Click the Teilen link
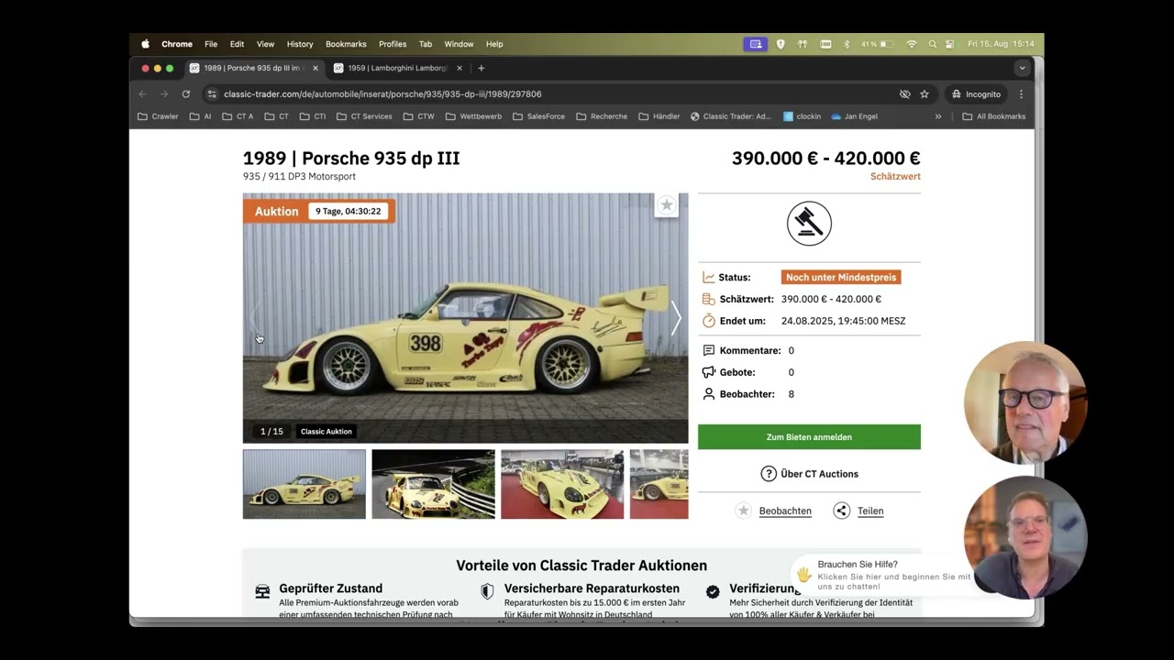Image resolution: width=1174 pixels, height=660 pixels. click(870, 511)
